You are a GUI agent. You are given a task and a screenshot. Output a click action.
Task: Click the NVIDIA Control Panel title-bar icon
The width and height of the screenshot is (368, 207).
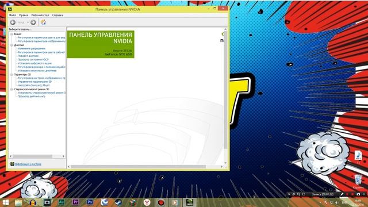click(x=10, y=9)
